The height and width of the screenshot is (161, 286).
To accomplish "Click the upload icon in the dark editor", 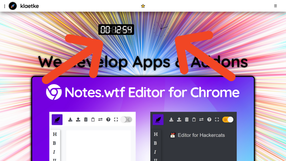I will tap(179, 119).
